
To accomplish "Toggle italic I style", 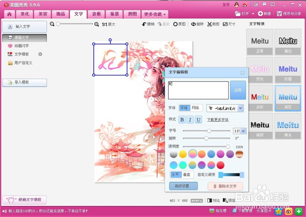I will point(190,120).
